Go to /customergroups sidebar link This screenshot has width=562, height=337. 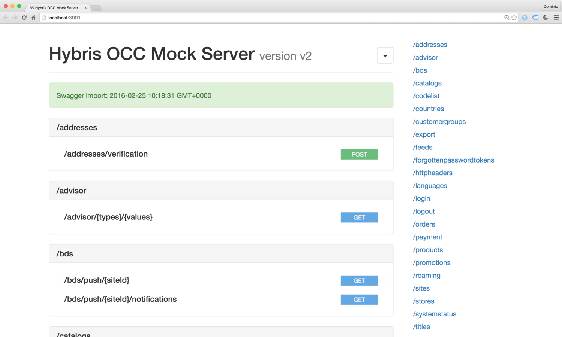click(x=439, y=121)
